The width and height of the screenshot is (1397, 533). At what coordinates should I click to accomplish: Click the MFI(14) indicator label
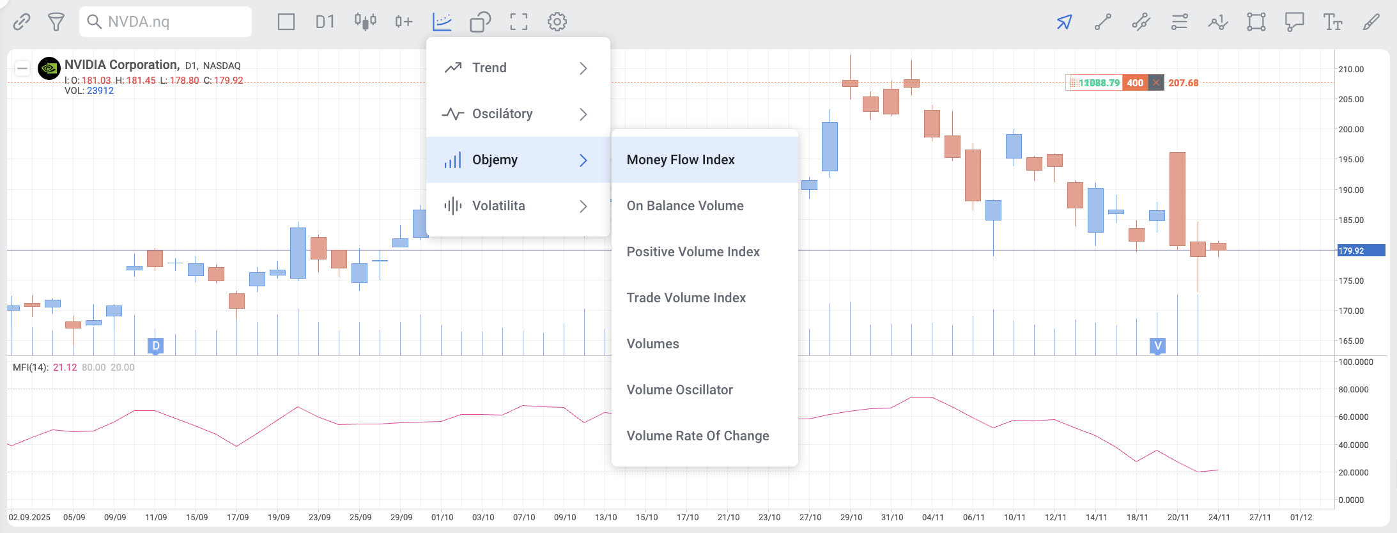pyautogui.click(x=31, y=367)
